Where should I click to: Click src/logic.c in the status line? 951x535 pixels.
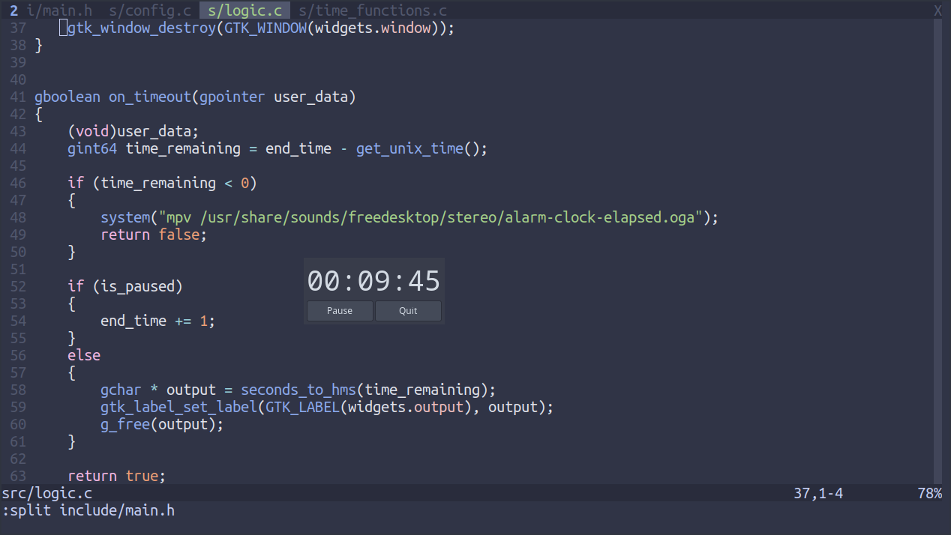[47, 493]
